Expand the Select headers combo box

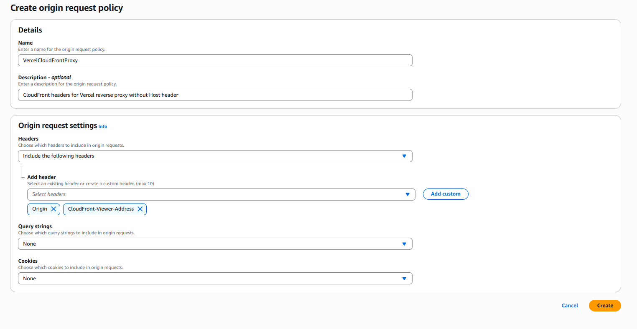coord(221,194)
